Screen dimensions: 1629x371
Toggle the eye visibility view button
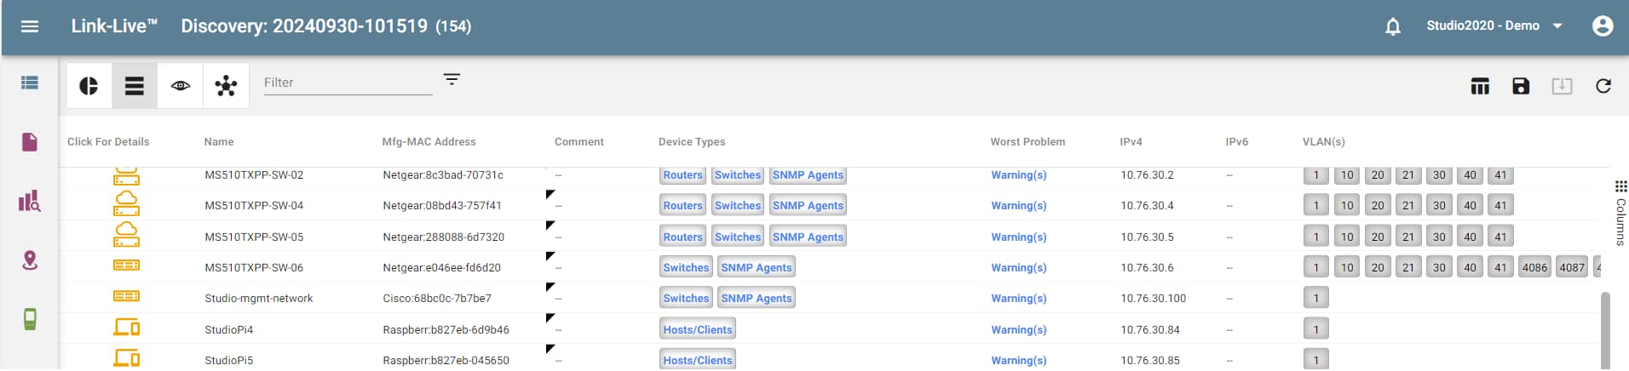click(x=181, y=86)
